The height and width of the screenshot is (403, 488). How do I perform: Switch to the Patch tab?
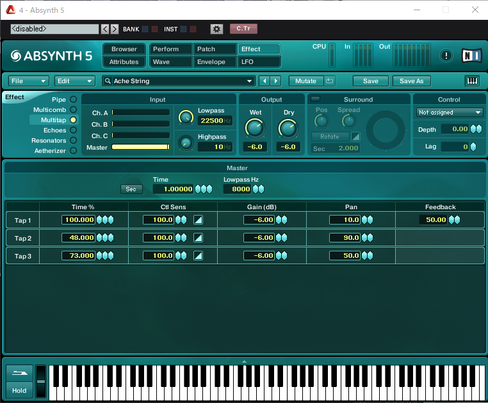tap(215, 49)
